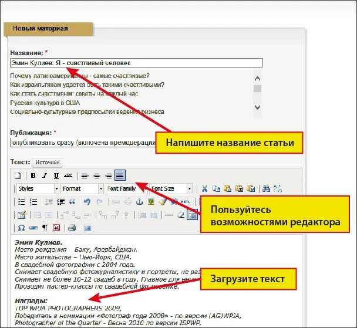This screenshot has width=357, height=328.
Task: Click Paste as plain text icon
Action: pyautogui.click(x=239, y=188)
